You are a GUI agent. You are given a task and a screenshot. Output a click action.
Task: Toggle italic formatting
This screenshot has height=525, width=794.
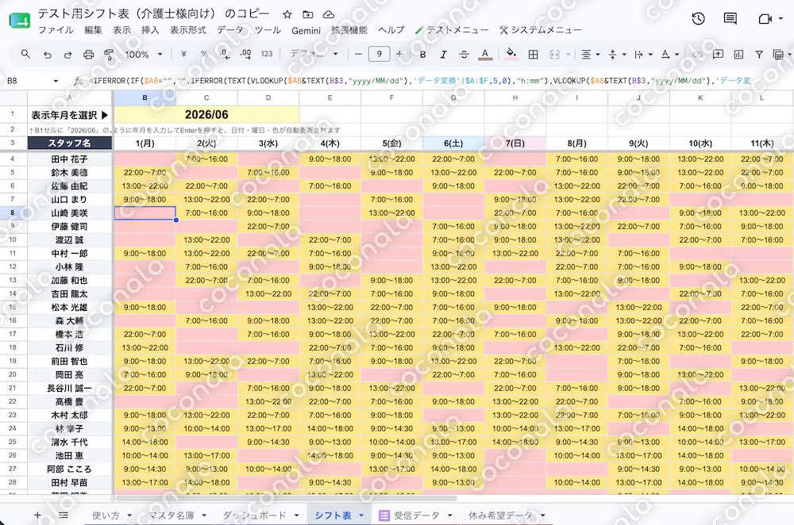pyautogui.click(x=443, y=54)
